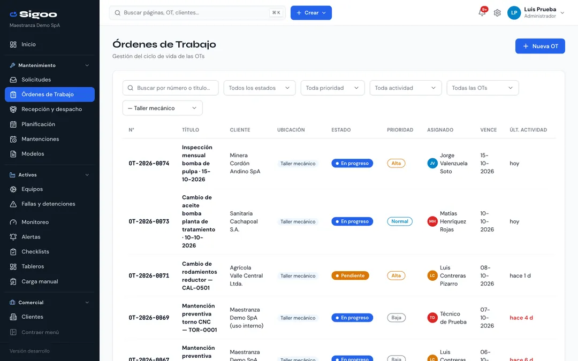The width and height of the screenshot is (578, 361).
Task: Click the TD avatar for Técnico de Prueba
Action: 432,318
